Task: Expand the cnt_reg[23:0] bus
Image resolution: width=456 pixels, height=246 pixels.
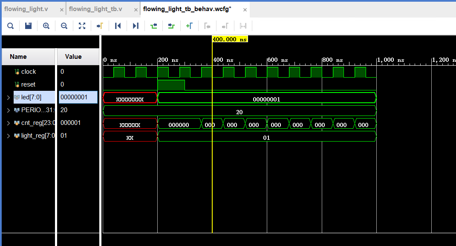Action: pos(9,123)
